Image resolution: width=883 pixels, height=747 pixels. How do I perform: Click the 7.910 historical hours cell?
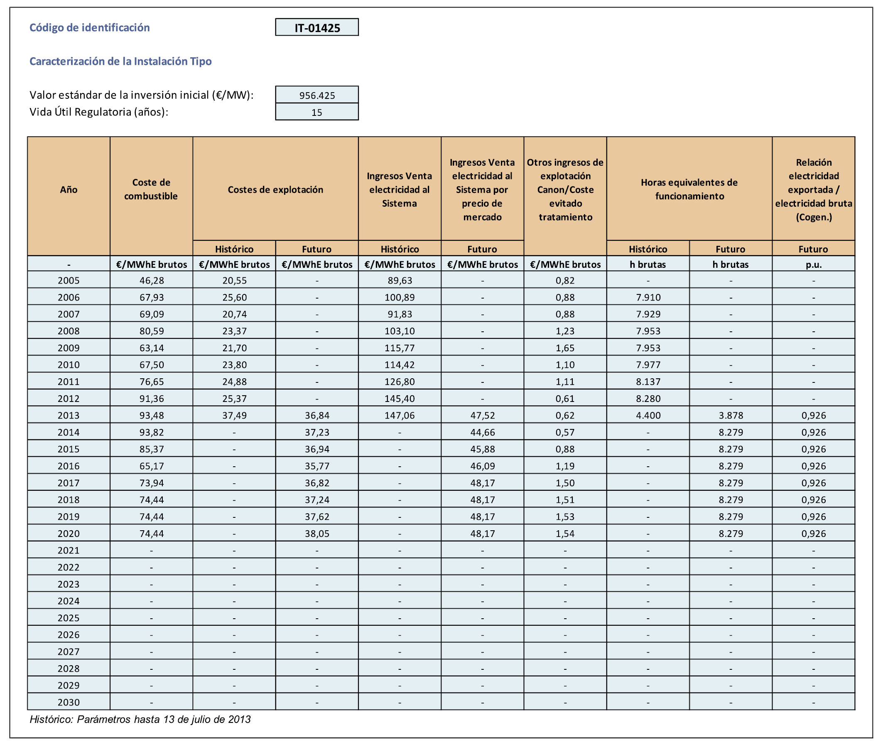coord(648,297)
